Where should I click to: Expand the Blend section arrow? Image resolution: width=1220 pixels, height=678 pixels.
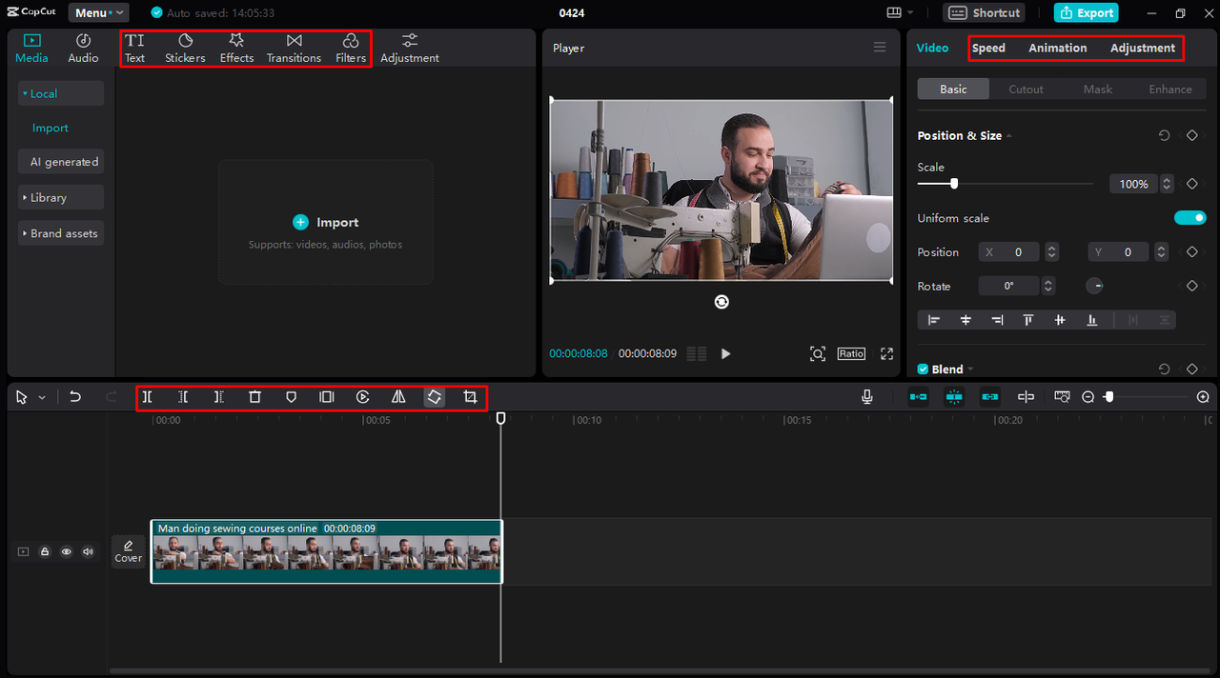click(970, 369)
